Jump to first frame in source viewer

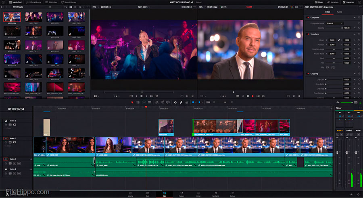pyautogui.click(x=131, y=96)
